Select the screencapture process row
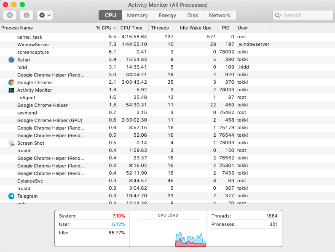The width and height of the screenshot is (335, 252). [x=168, y=52]
